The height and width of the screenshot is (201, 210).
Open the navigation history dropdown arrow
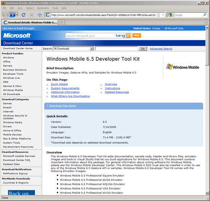pos(17,15)
